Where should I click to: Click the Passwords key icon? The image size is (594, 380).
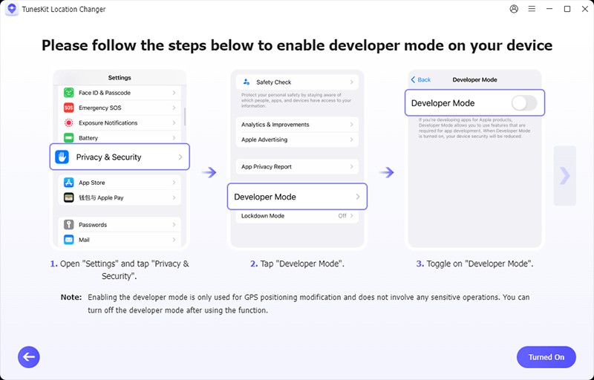[x=68, y=224]
